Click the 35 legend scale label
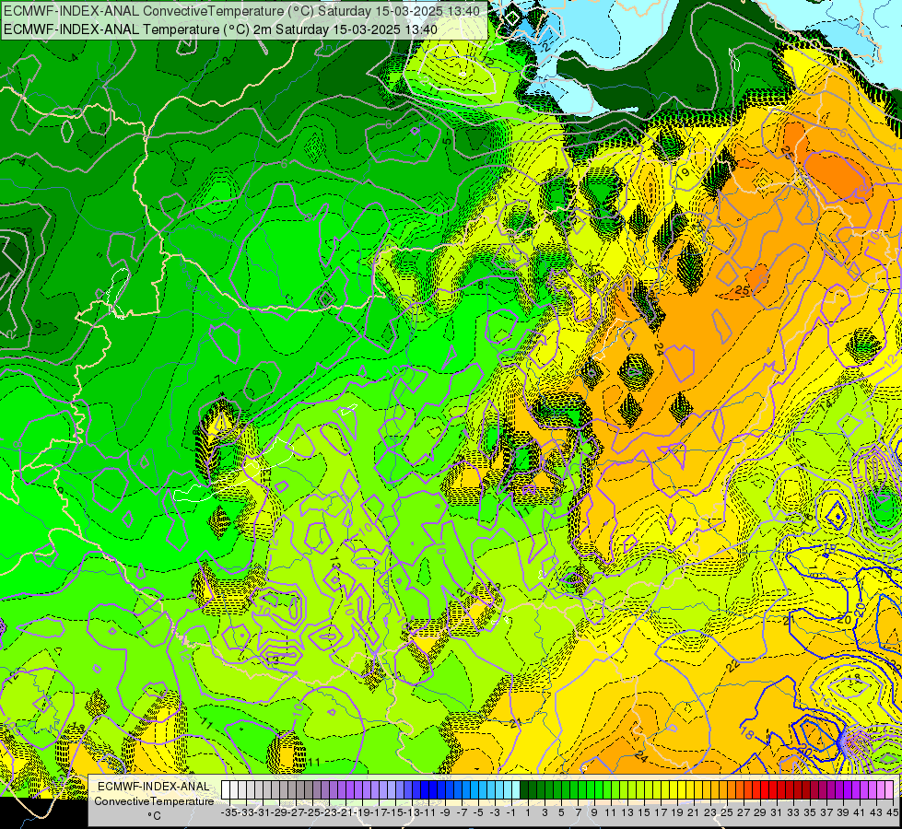Image resolution: width=902 pixels, height=829 pixels. coord(809,812)
